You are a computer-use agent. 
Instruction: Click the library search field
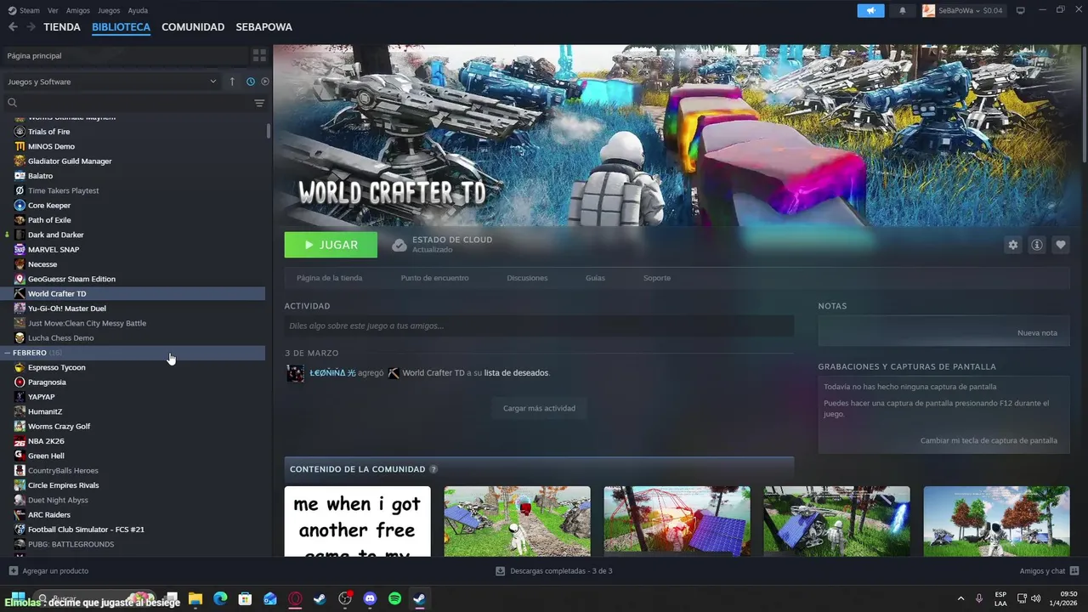(x=127, y=103)
